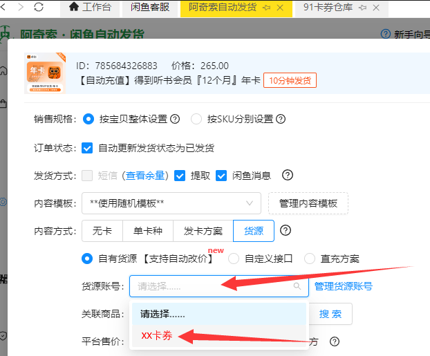Click the 管理货源账号 link
This screenshot has height=356, width=430.
click(343, 286)
